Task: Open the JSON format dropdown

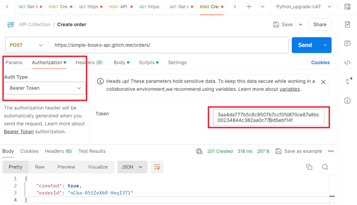Action: (133, 167)
